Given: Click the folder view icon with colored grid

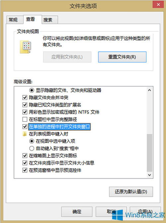Looking at the screenshot, I should (26, 47).
